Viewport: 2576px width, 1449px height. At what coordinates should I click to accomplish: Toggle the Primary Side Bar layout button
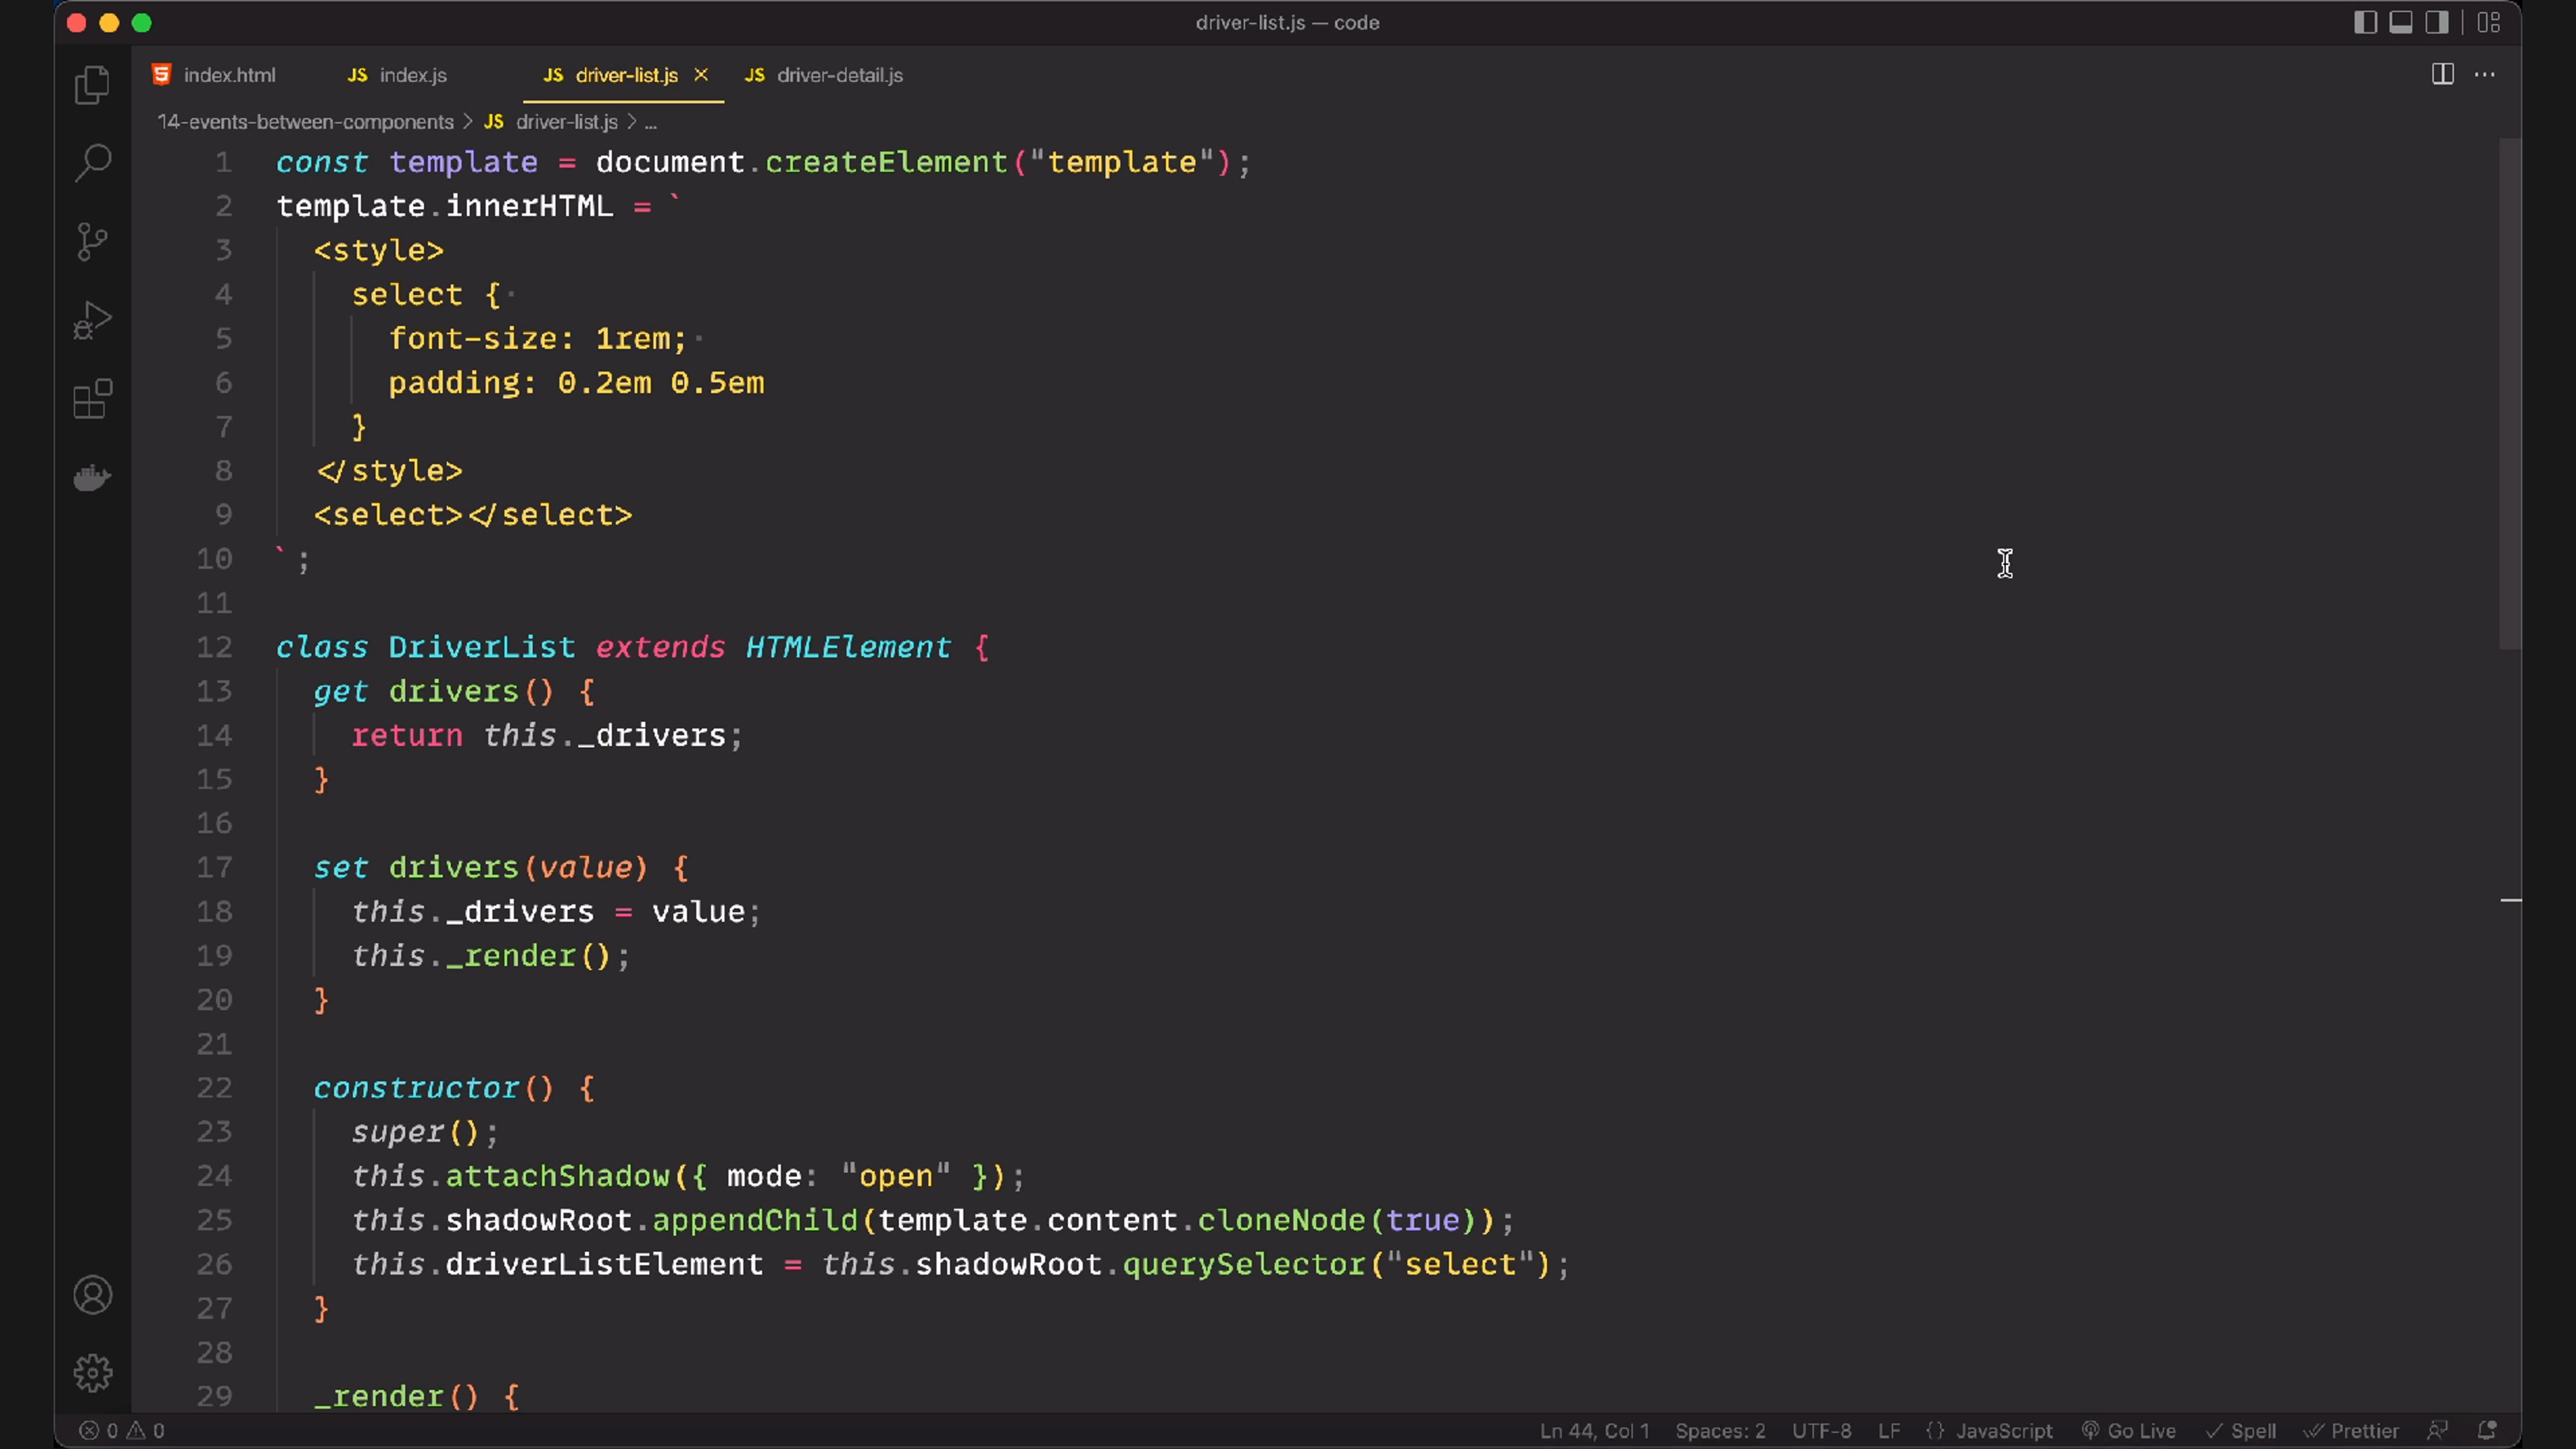click(2365, 22)
